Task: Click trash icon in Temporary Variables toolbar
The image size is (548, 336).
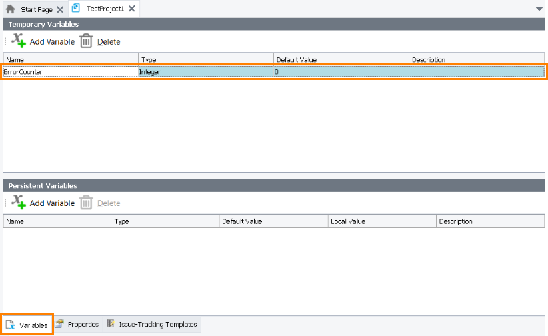Action: click(86, 41)
